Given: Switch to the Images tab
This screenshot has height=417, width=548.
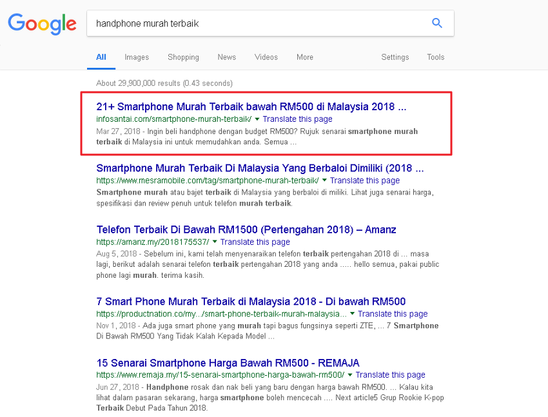Looking at the screenshot, I should point(137,57).
